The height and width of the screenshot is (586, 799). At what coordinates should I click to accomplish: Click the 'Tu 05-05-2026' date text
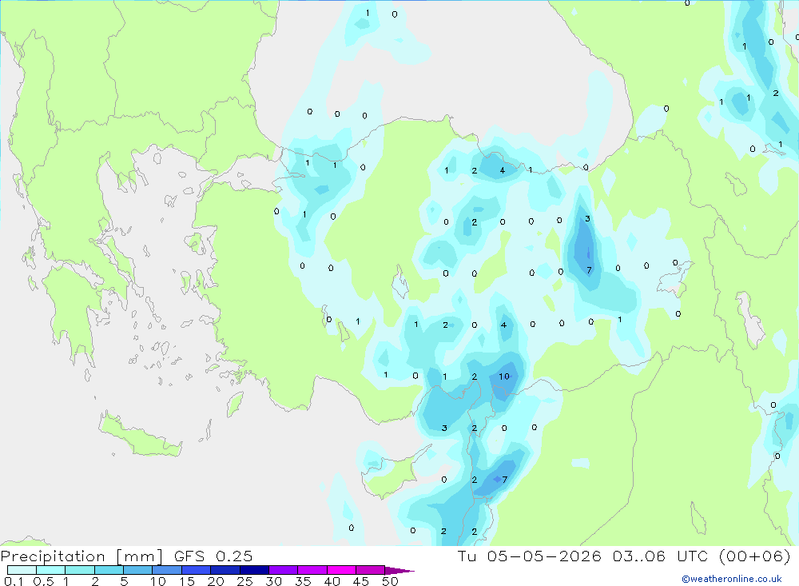(529, 556)
